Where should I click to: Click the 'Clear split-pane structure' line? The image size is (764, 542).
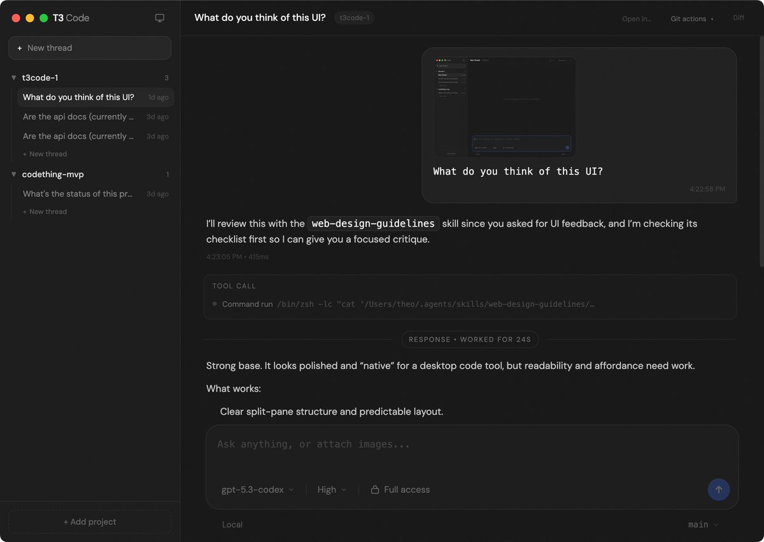(332, 411)
